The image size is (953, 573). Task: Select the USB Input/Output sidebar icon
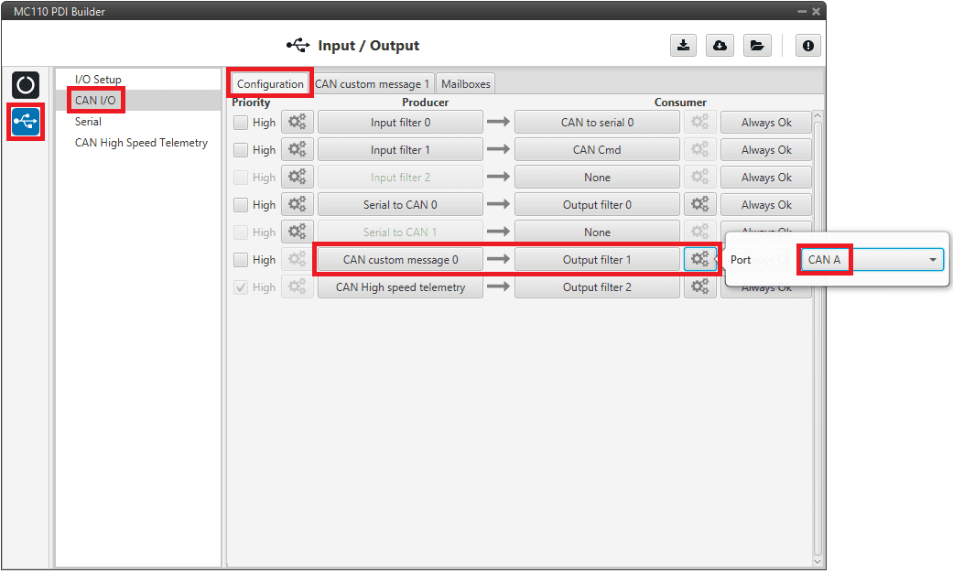click(26, 122)
